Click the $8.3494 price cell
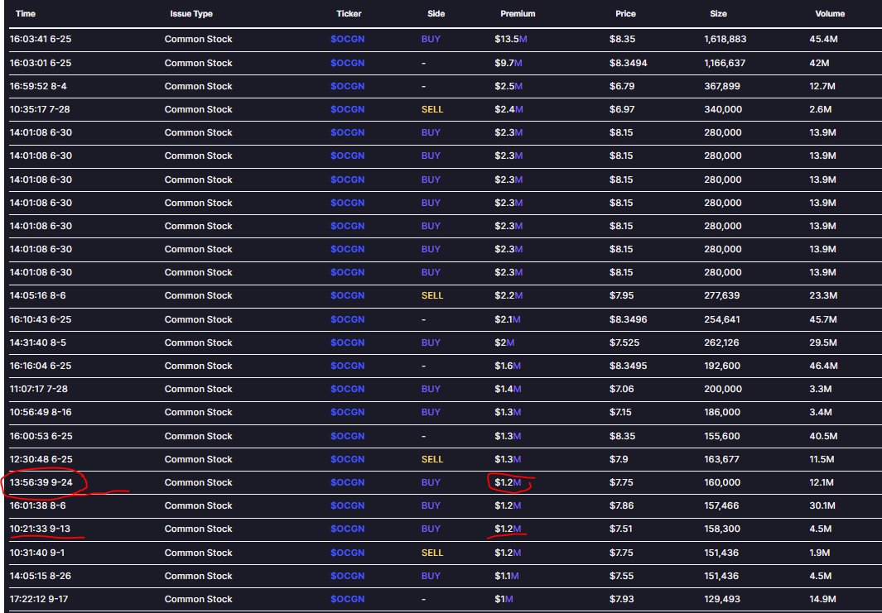 pos(628,63)
